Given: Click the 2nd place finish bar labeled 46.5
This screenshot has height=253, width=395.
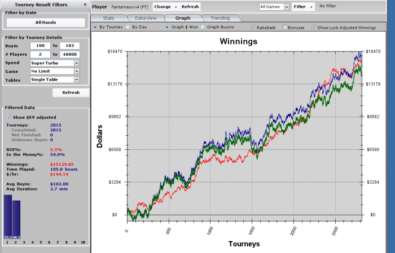Looking at the screenshot, I should click(x=16, y=220).
